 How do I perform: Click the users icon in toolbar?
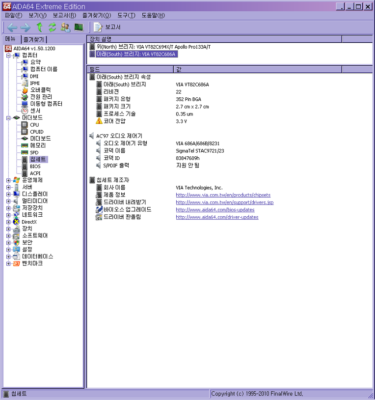65,28
